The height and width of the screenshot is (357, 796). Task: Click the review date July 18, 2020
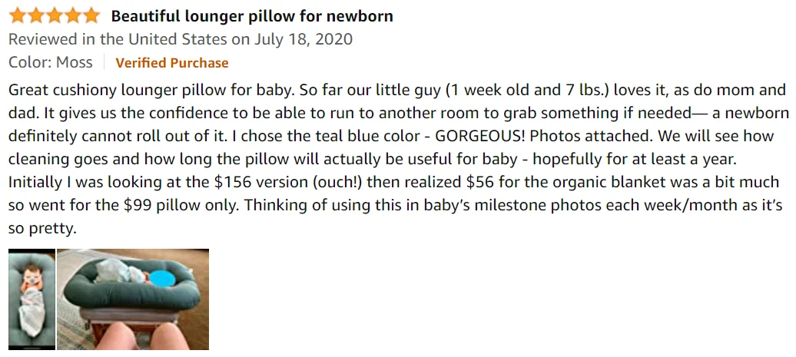(304, 39)
